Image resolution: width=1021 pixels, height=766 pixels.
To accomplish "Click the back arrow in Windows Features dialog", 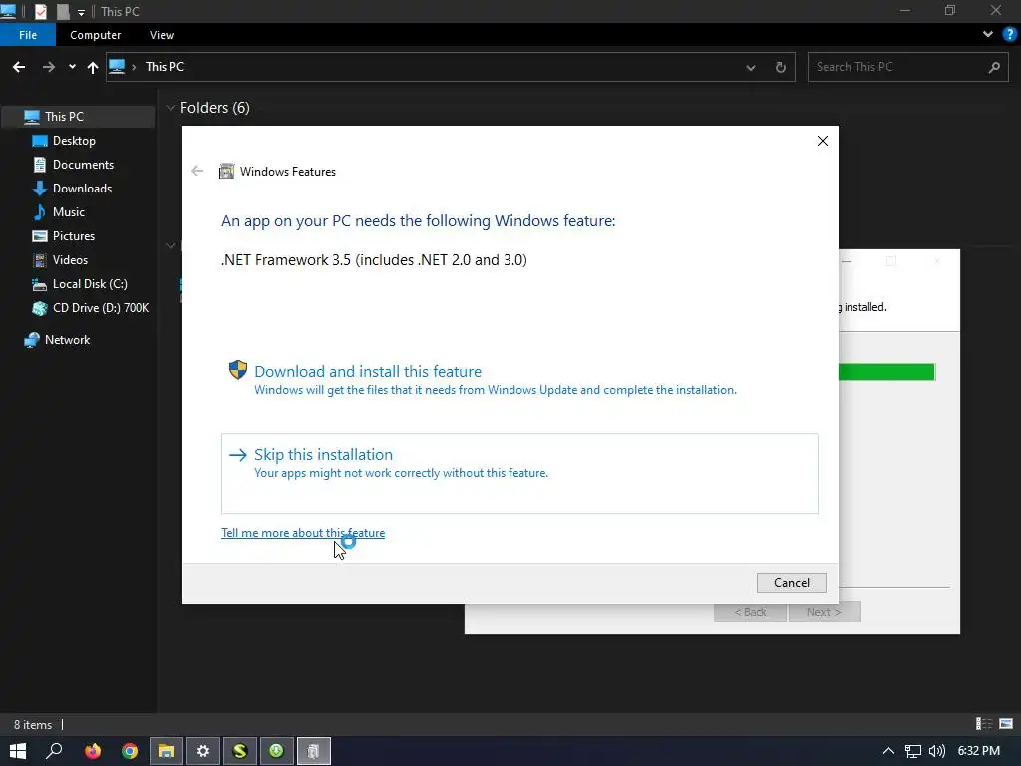I will pyautogui.click(x=197, y=171).
